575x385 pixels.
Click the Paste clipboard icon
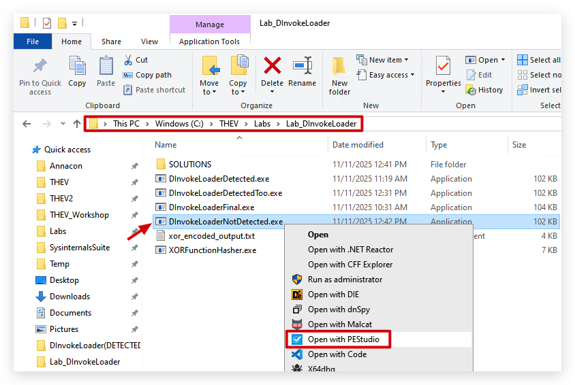pos(106,66)
